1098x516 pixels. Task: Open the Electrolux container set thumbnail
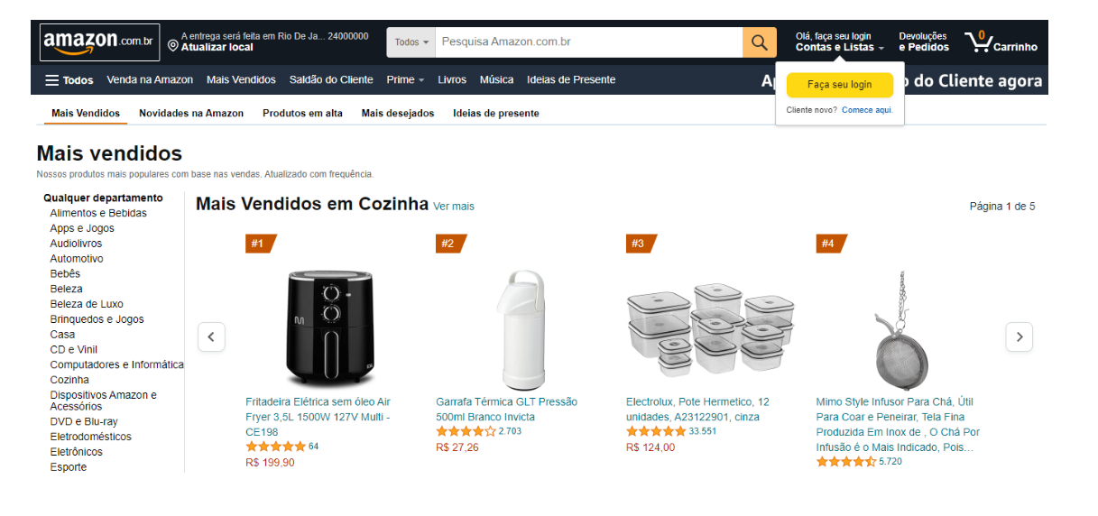click(x=710, y=329)
